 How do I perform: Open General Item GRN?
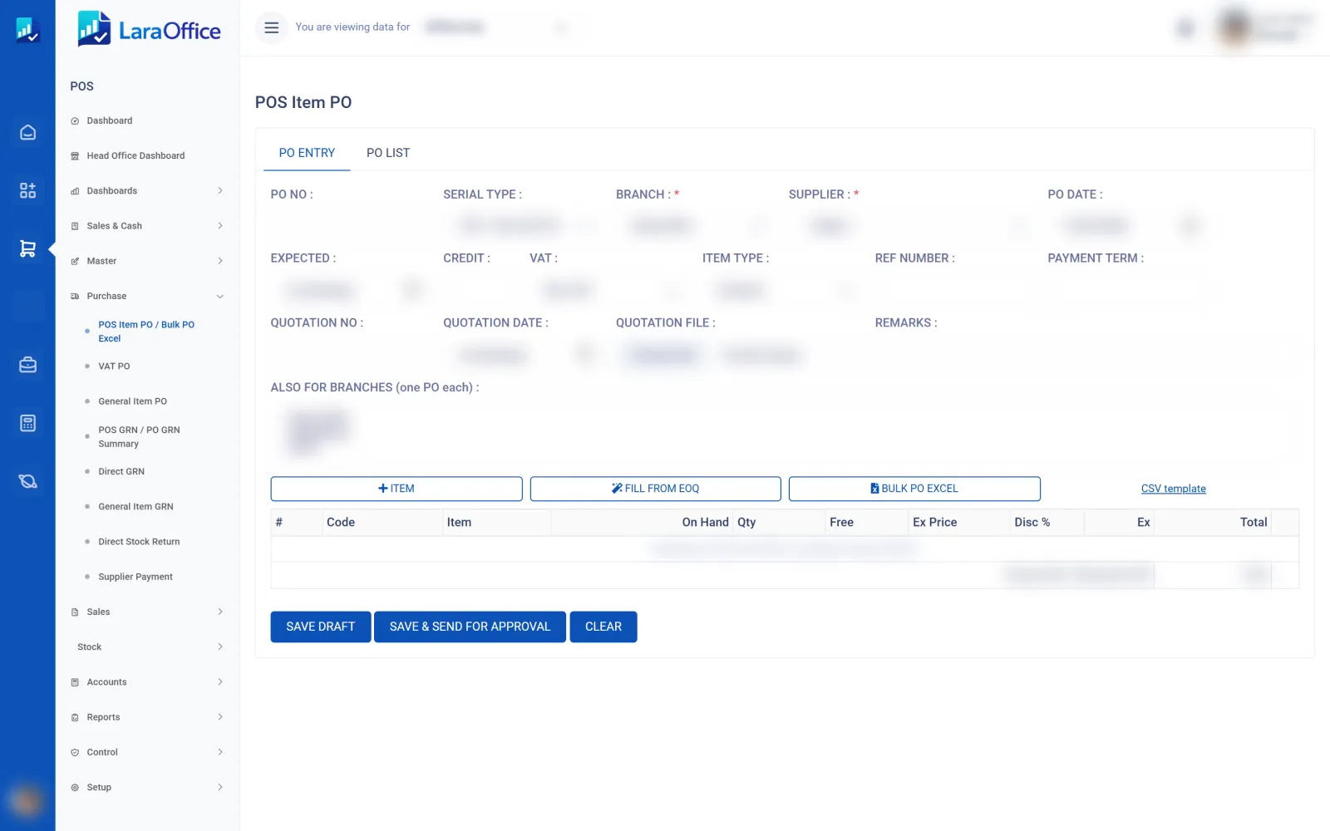click(135, 506)
